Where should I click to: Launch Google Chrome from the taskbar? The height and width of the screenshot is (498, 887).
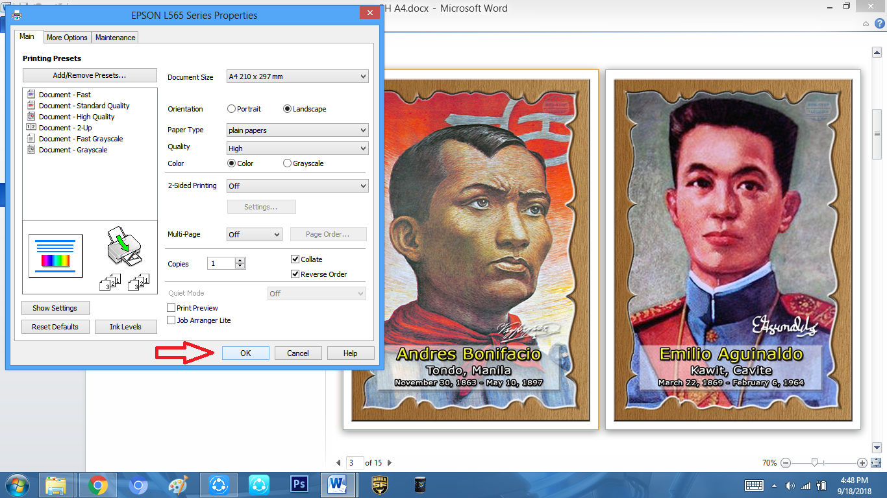coord(98,485)
